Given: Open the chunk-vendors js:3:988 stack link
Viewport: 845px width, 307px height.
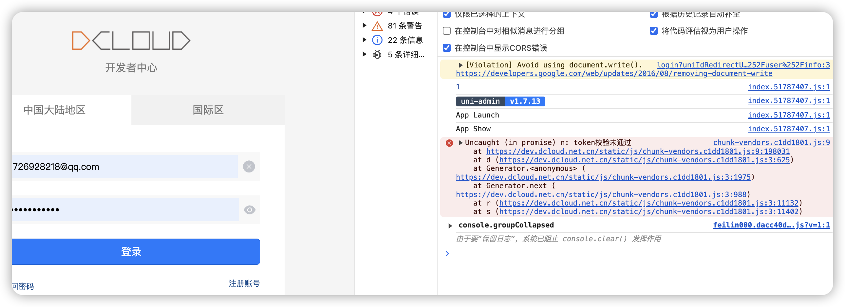Looking at the screenshot, I should point(601,195).
